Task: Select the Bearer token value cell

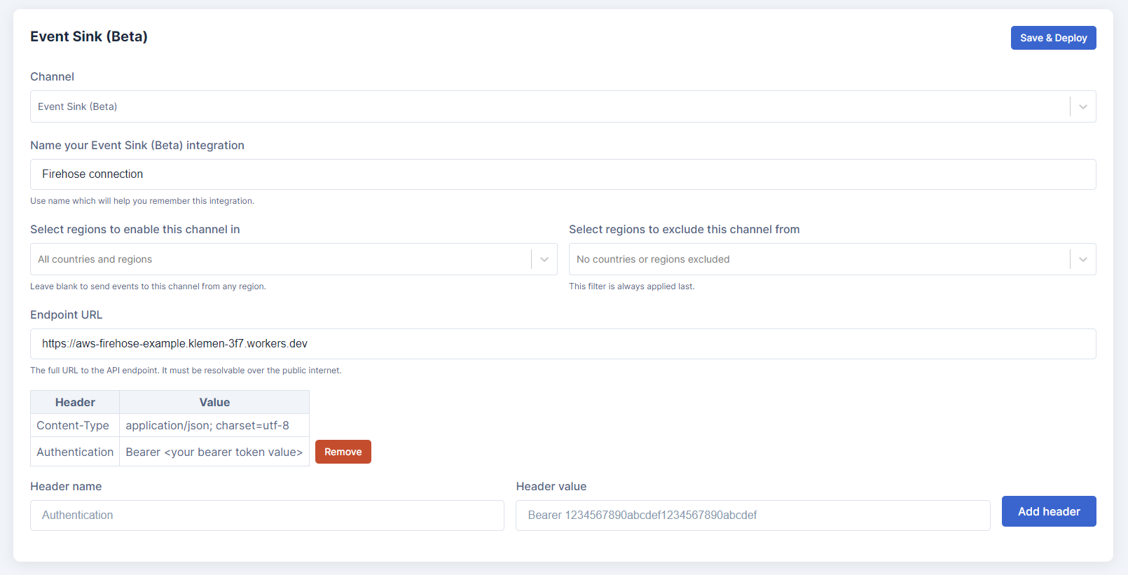Action: pos(214,452)
